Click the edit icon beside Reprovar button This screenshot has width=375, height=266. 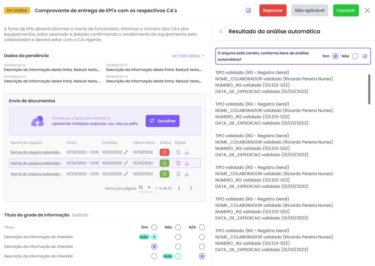[x=248, y=11]
